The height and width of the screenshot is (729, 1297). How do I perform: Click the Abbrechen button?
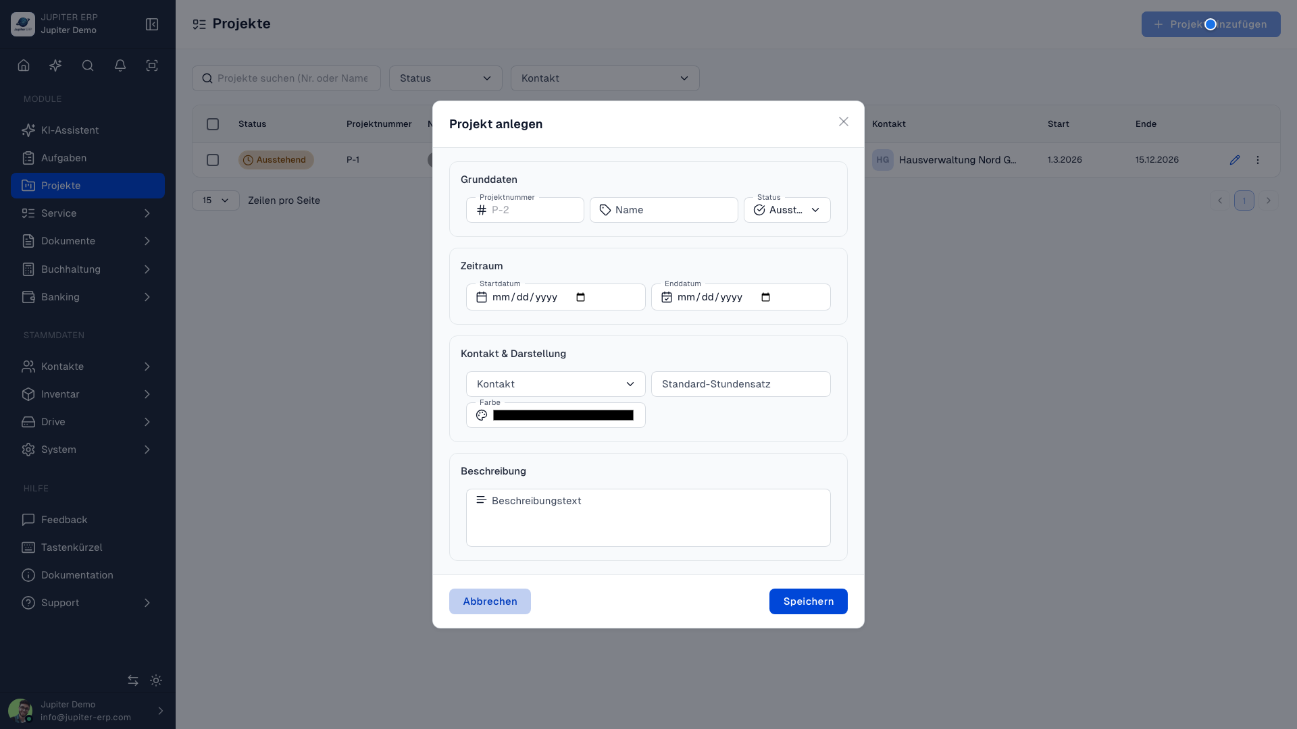[x=490, y=601]
